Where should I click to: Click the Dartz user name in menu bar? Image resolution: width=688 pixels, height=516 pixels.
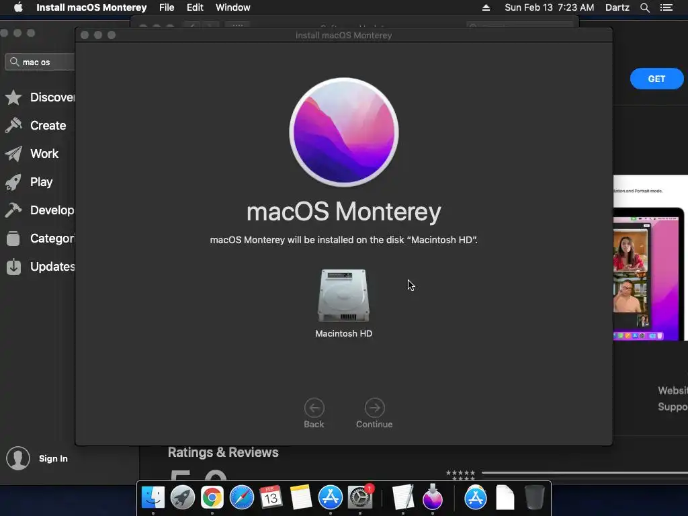(617, 7)
